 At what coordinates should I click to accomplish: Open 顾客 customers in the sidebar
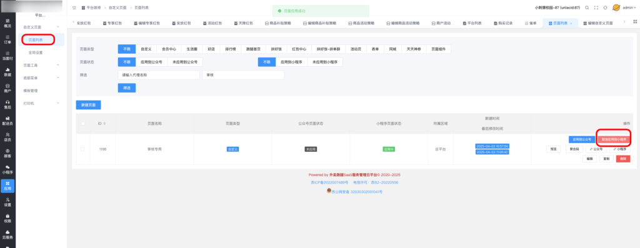coord(7,154)
